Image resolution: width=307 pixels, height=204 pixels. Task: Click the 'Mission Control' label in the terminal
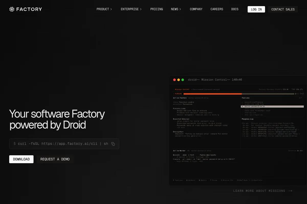[182, 90]
